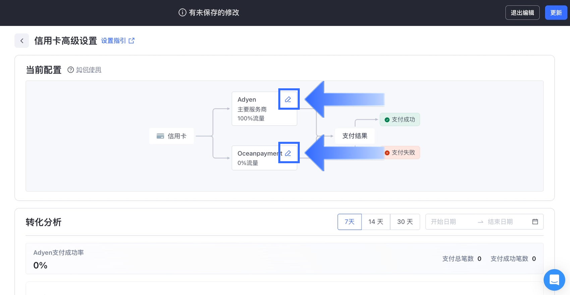Click the 支付成功笔数 label
The height and width of the screenshot is (295, 570).
(509, 259)
